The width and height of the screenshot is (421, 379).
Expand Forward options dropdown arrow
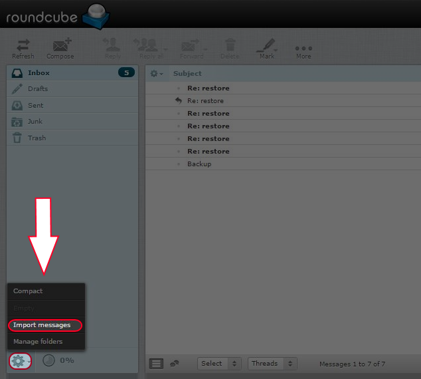coord(206,49)
